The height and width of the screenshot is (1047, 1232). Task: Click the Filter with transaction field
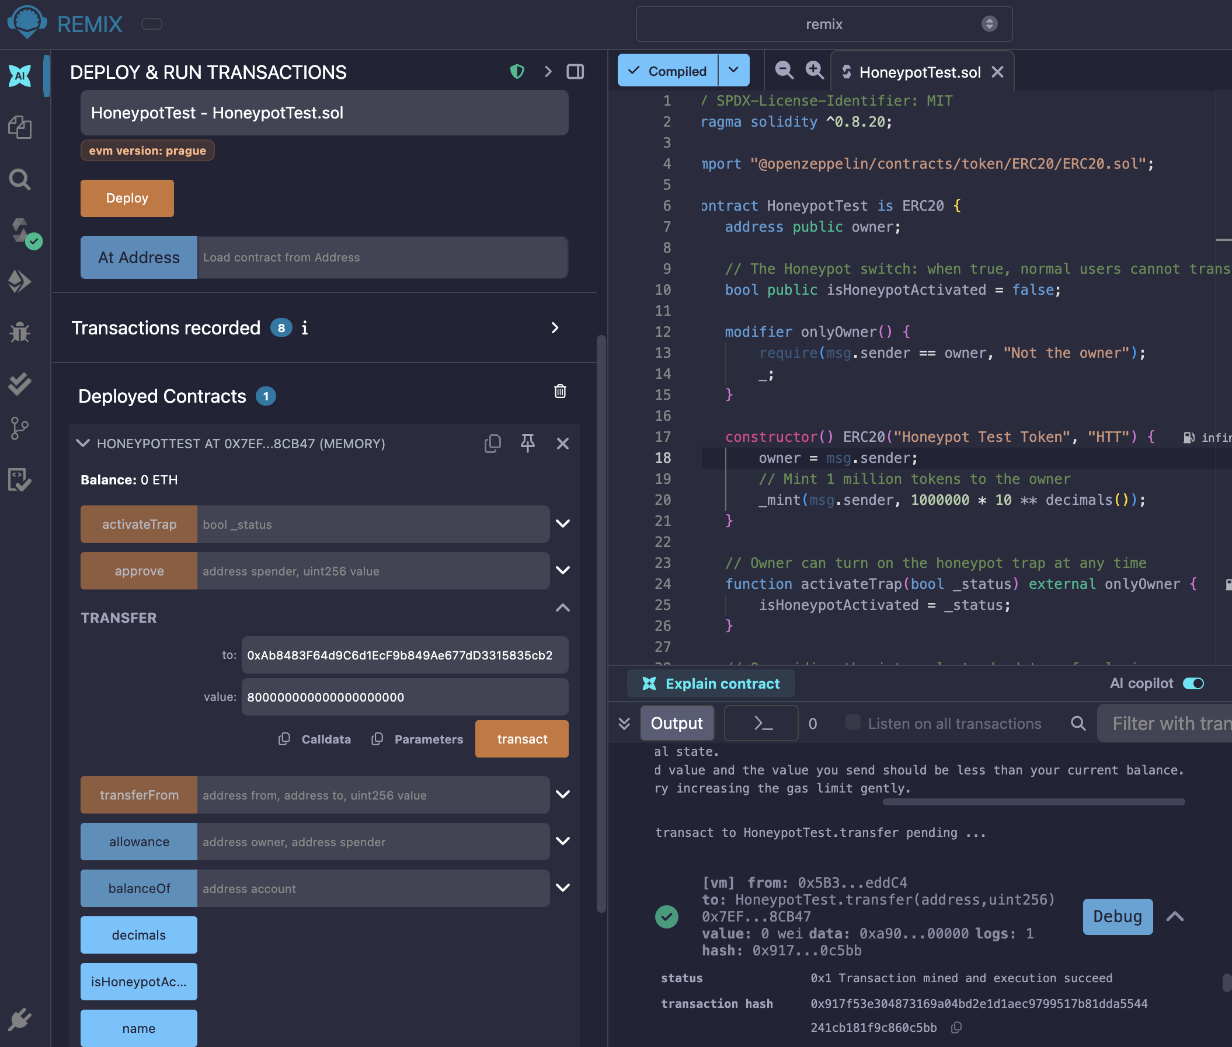coord(1165,723)
